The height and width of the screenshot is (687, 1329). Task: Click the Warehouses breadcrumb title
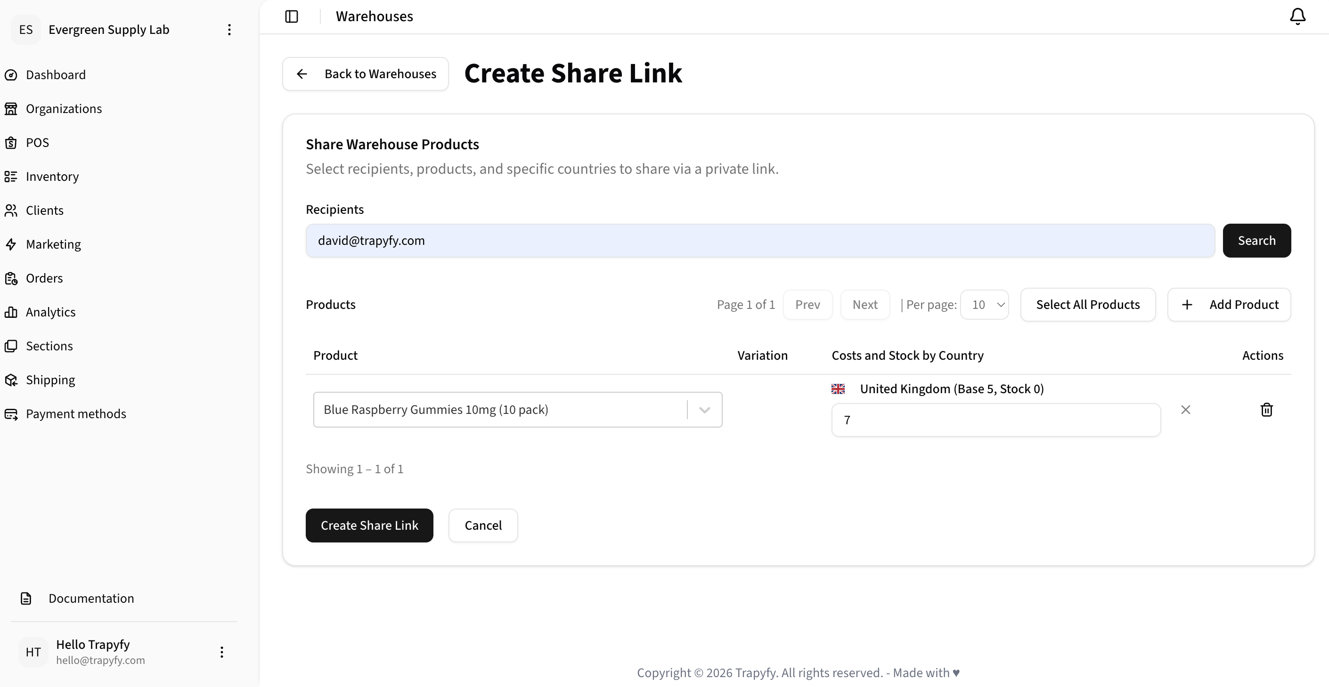coord(375,16)
